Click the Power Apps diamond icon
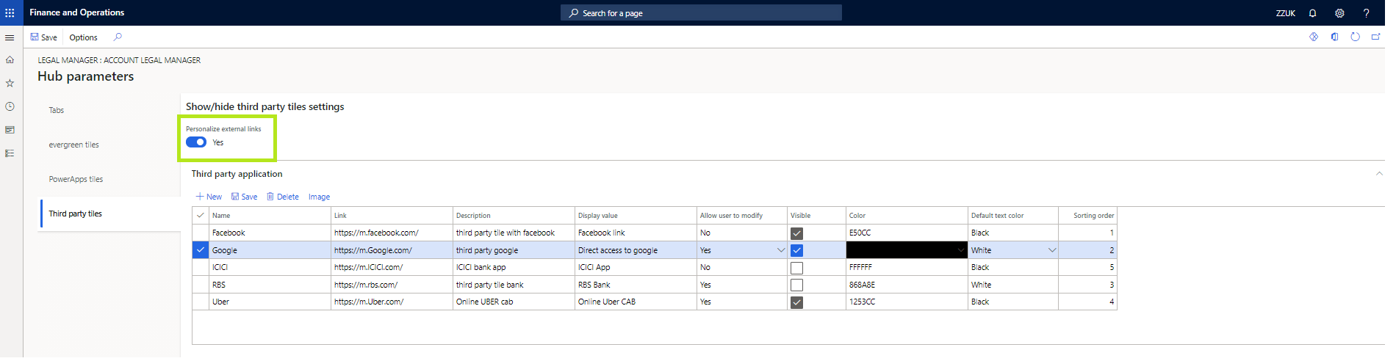The width and height of the screenshot is (1396, 361). click(x=1314, y=37)
